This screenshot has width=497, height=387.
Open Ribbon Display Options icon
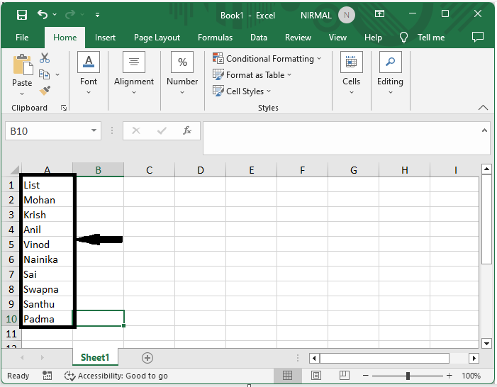pyautogui.click(x=379, y=13)
